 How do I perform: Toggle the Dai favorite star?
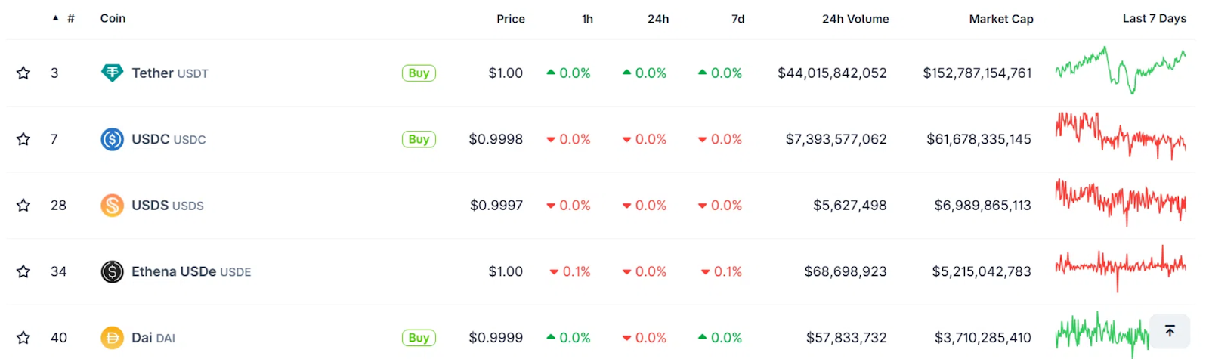click(x=23, y=337)
